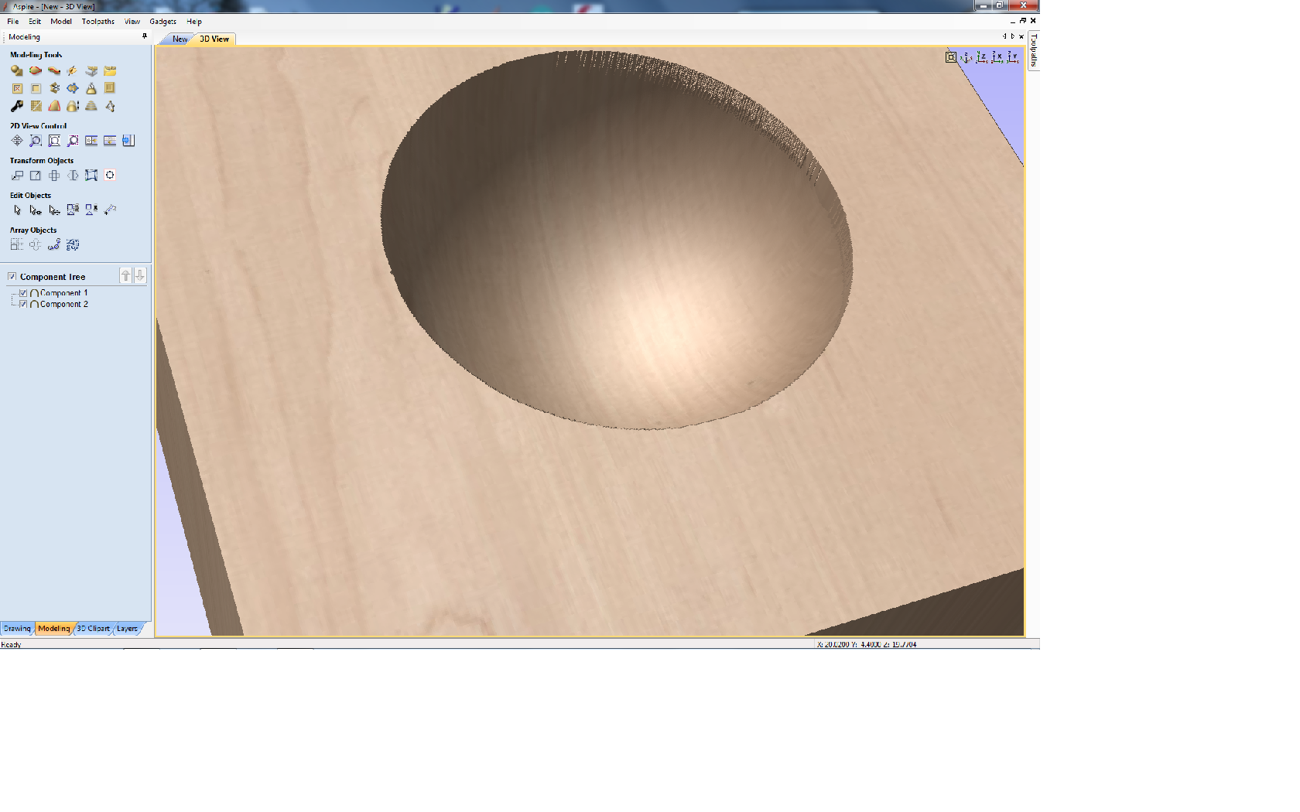The width and height of the screenshot is (1300, 812).
Task: View the model along the X axis
Action: point(997,57)
